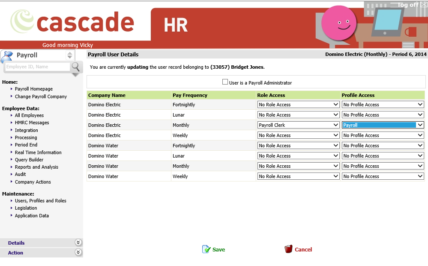Expand the Details panel chevron
428x266 pixels.
tap(78, 243)
